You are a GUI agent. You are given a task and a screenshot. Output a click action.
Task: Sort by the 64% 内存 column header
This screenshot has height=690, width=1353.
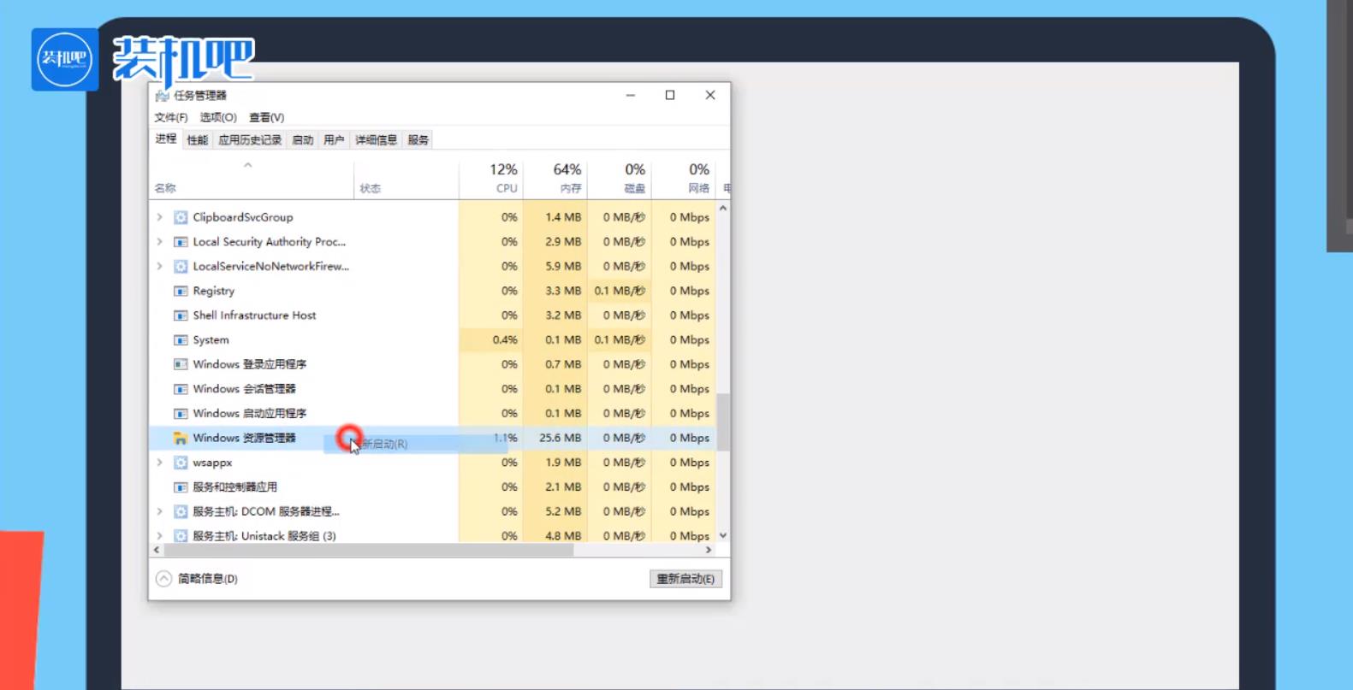click(555, 178)
